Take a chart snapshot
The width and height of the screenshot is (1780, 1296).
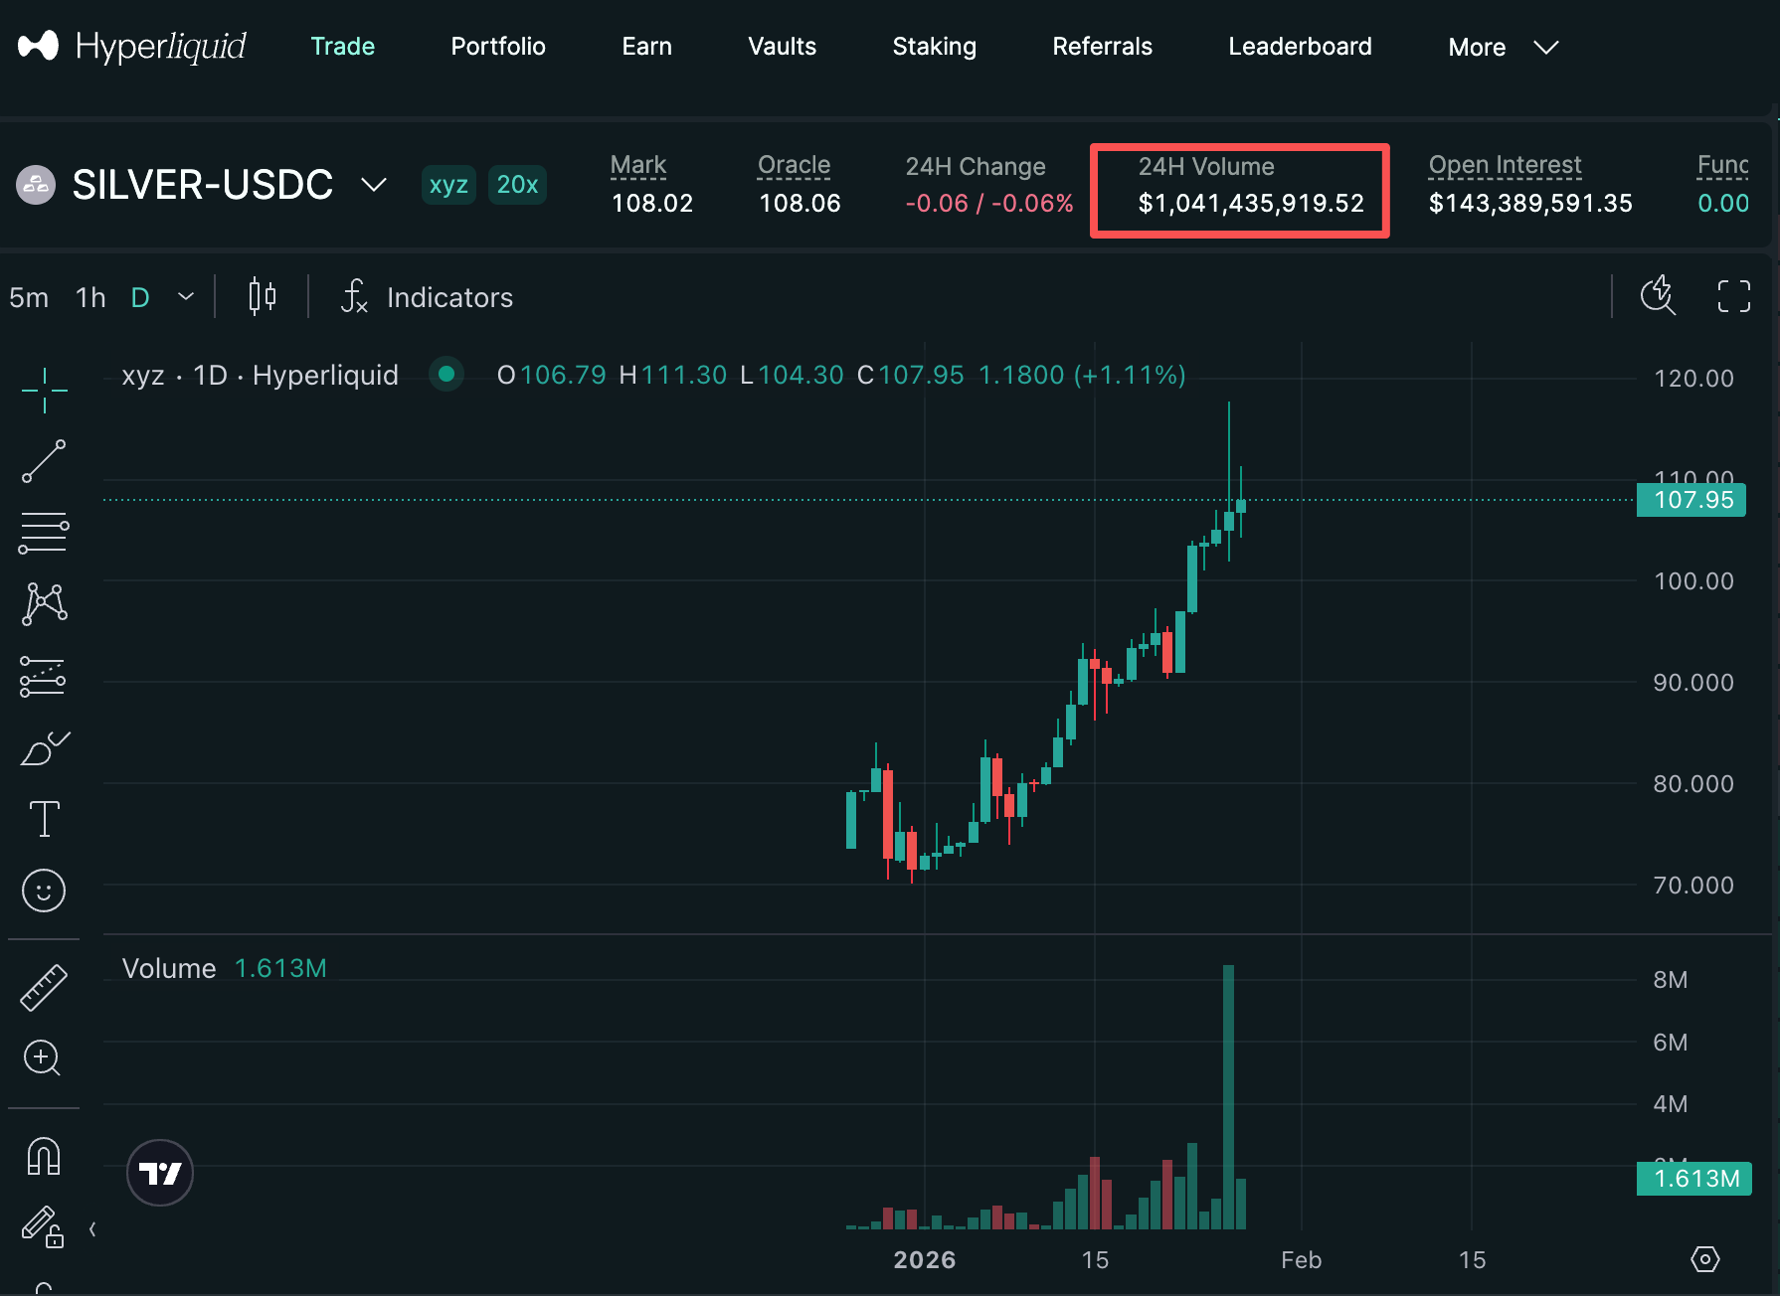point(1658,295)
